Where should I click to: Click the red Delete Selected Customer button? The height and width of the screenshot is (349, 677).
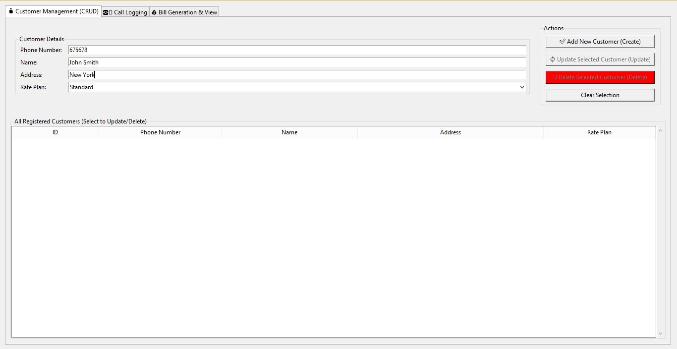600,77
